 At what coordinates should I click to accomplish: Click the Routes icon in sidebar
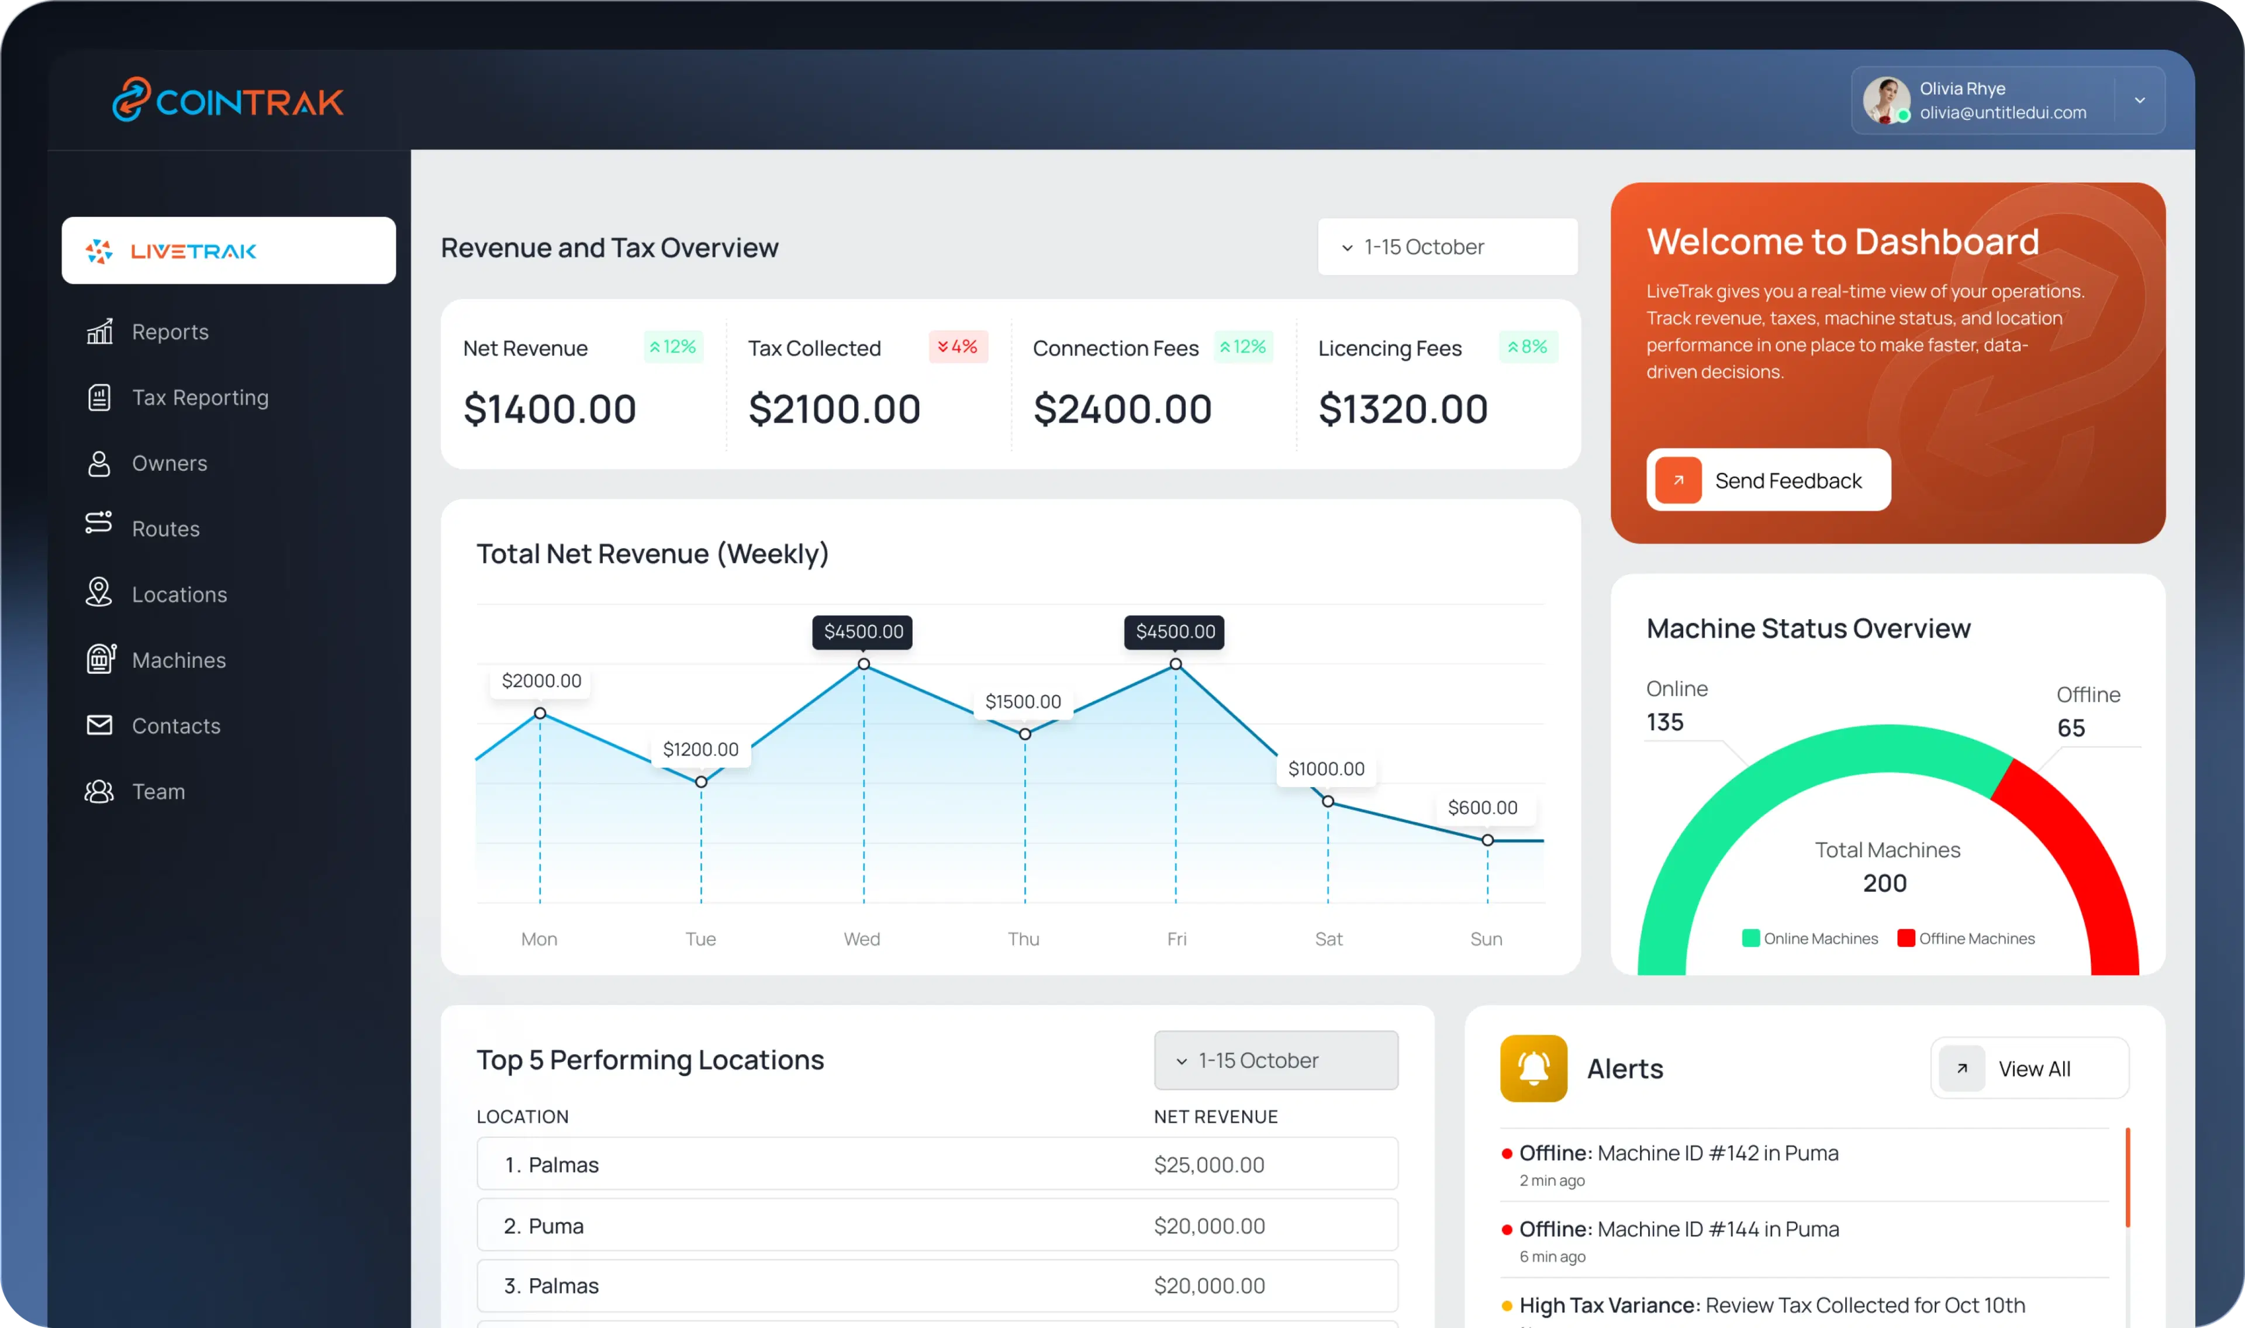pyautogui.click(x=99, y=523)
